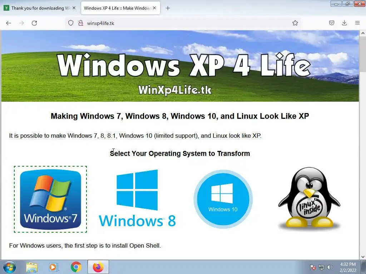
Task: Choose the Windows 10 circular logo
Action: tap(223, 199)
